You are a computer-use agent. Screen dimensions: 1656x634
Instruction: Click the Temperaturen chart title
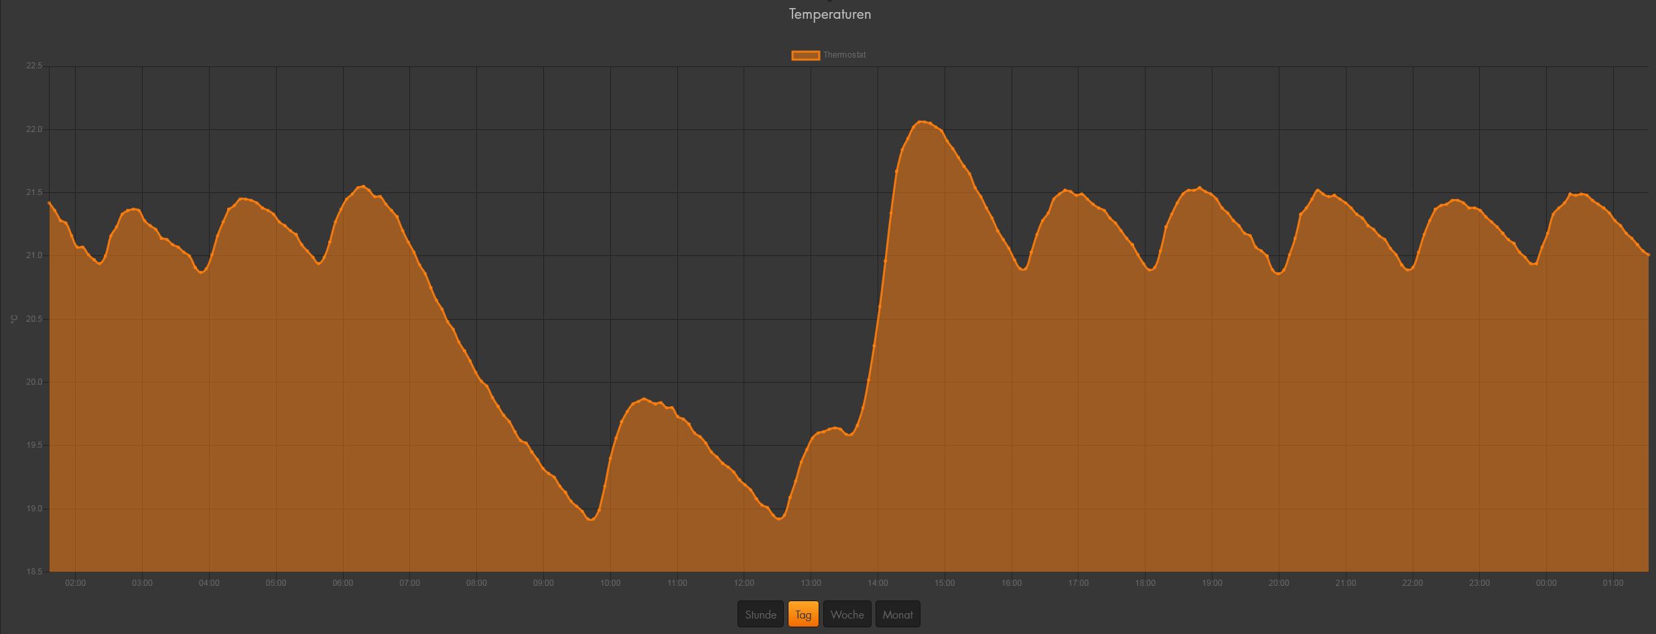[829, 14]
